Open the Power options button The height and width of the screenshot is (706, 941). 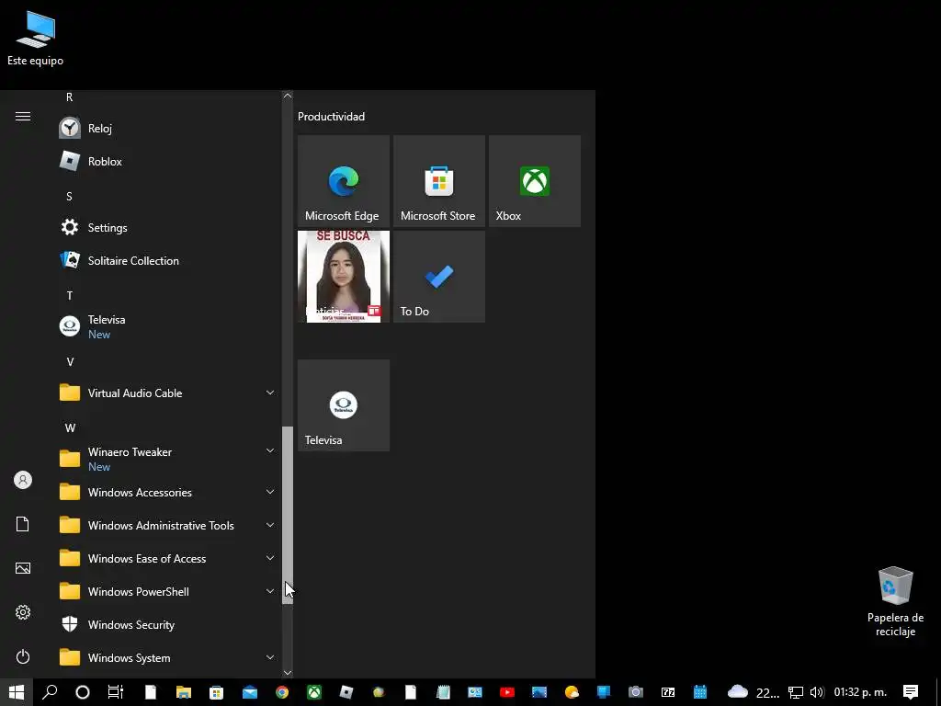pyautogui.click(x=23, y=656)
